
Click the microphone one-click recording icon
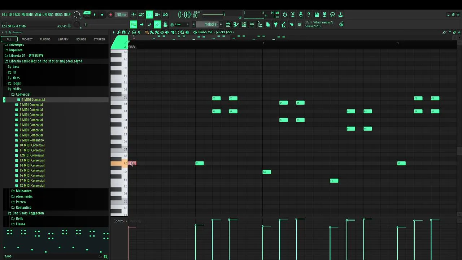[301, 15]
